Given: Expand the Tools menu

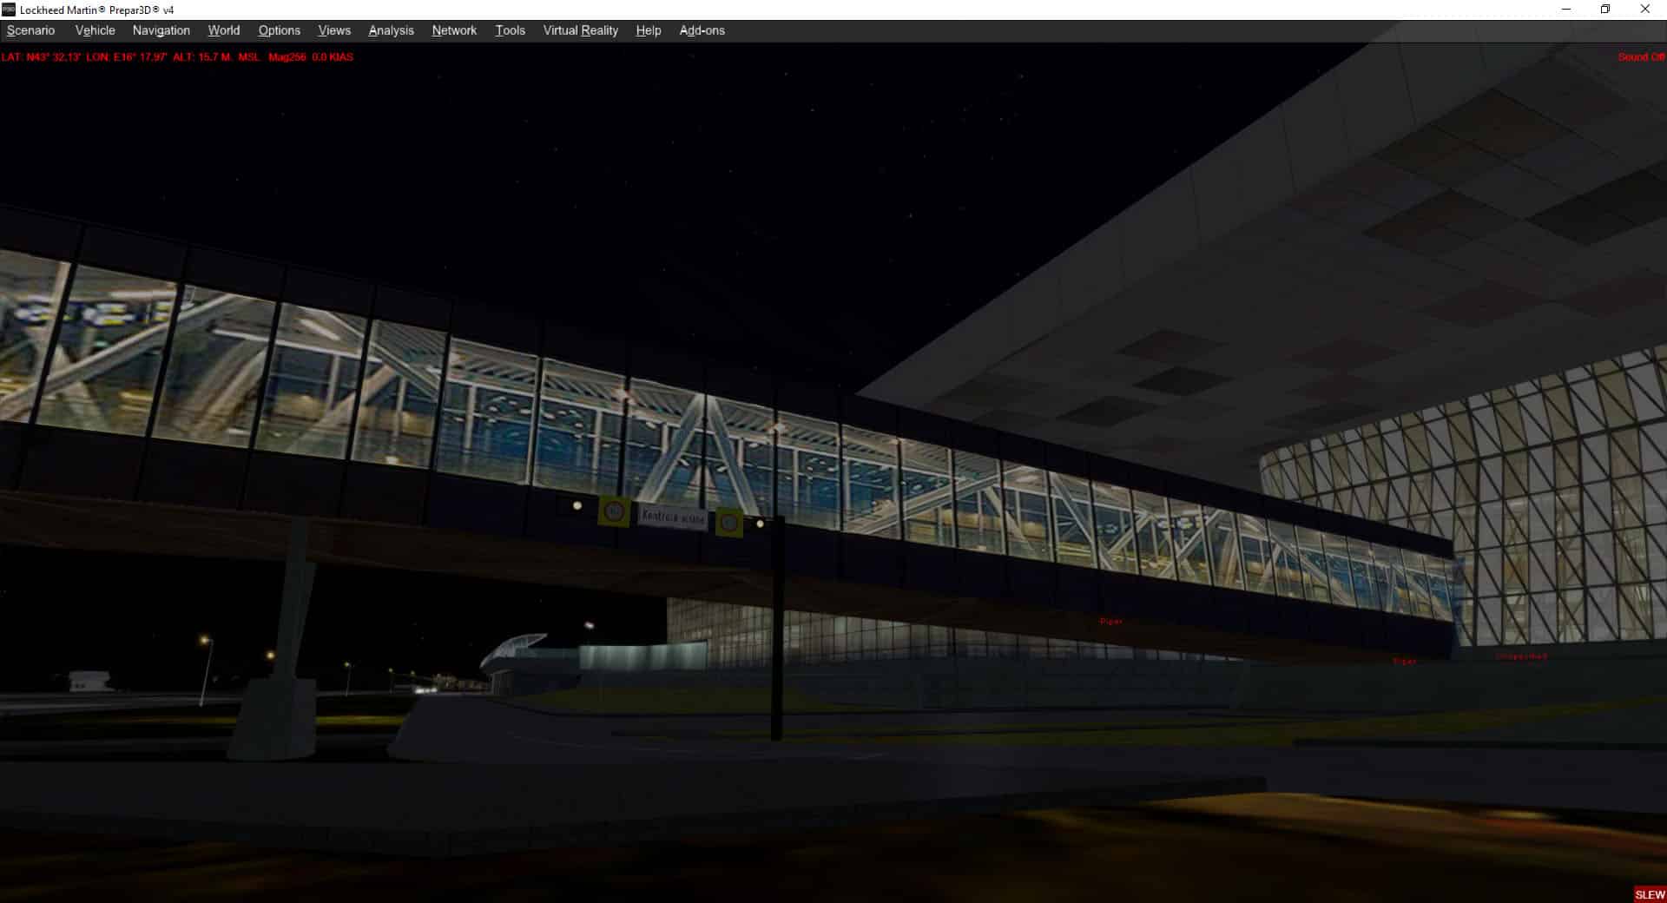Looking at the screenshot, I should (510, 30).
